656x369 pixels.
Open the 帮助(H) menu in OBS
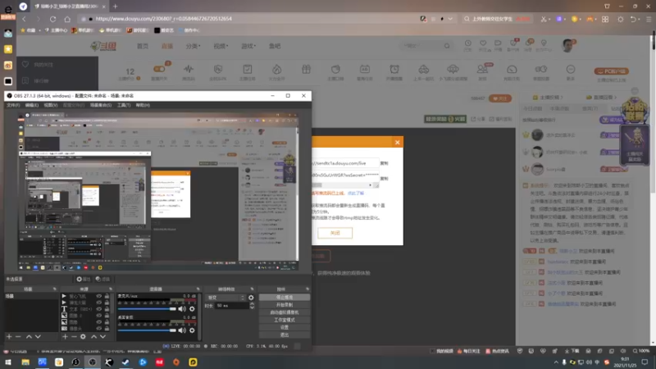tap(143, 105)
